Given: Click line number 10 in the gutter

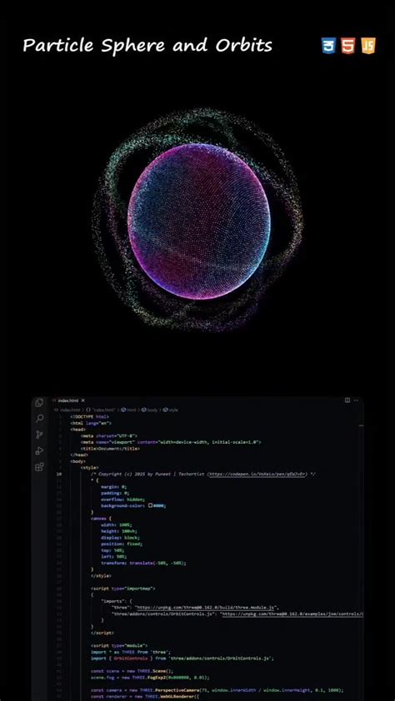Looking at the screenshot, I should (59, 474).
